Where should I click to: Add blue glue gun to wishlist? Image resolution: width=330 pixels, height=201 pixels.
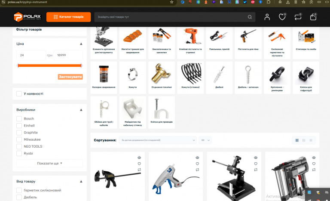click(197, 164)
